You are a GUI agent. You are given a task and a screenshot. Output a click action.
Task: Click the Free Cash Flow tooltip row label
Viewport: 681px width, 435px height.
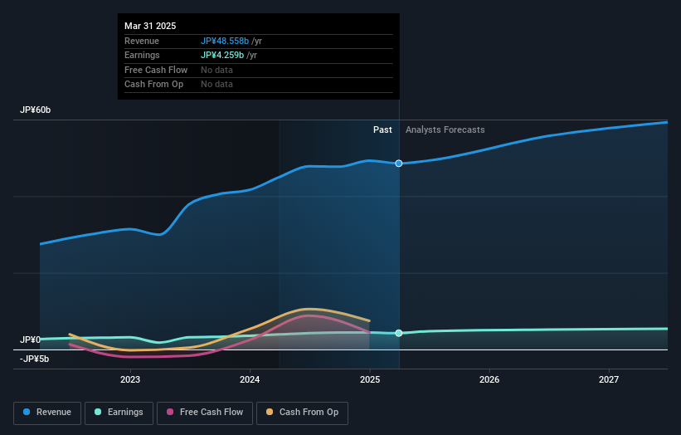pyautogui.click(x=156, y=70)
